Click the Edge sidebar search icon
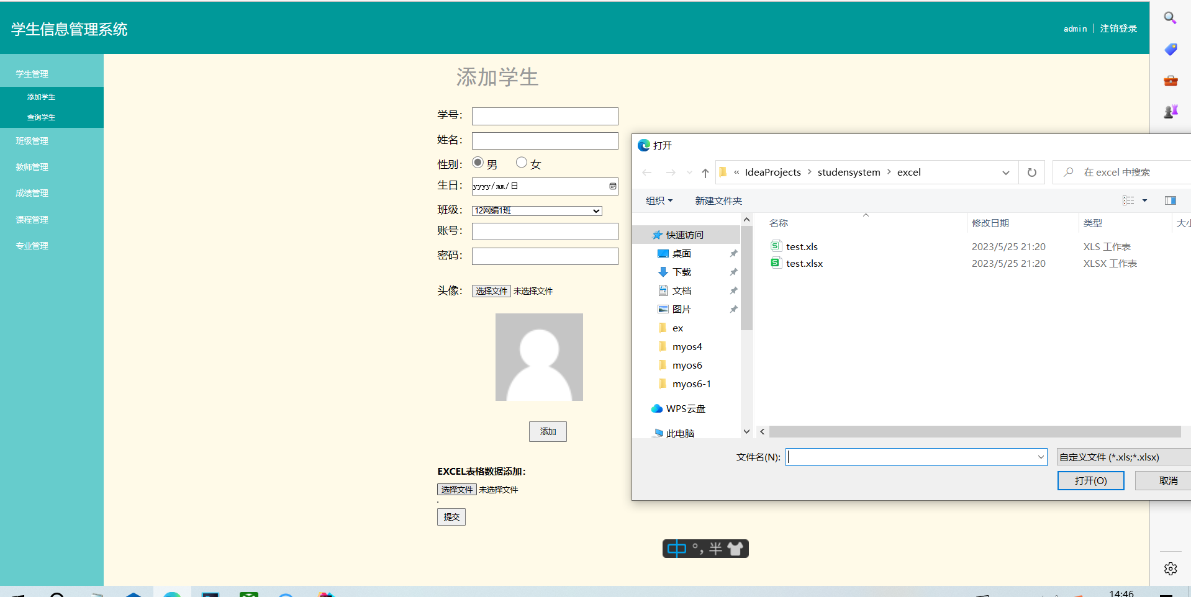The width and height of the screenshot is (1191, 597). point(1170,18)
